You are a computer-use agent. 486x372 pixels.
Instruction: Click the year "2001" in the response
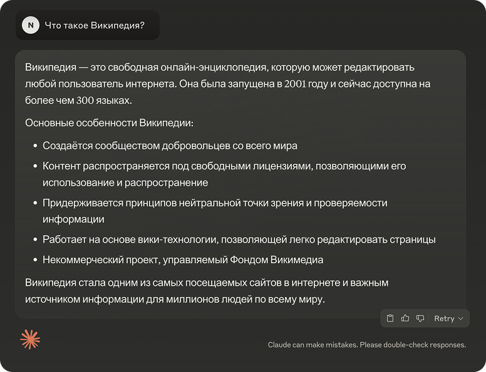click(x=295, y=84)
